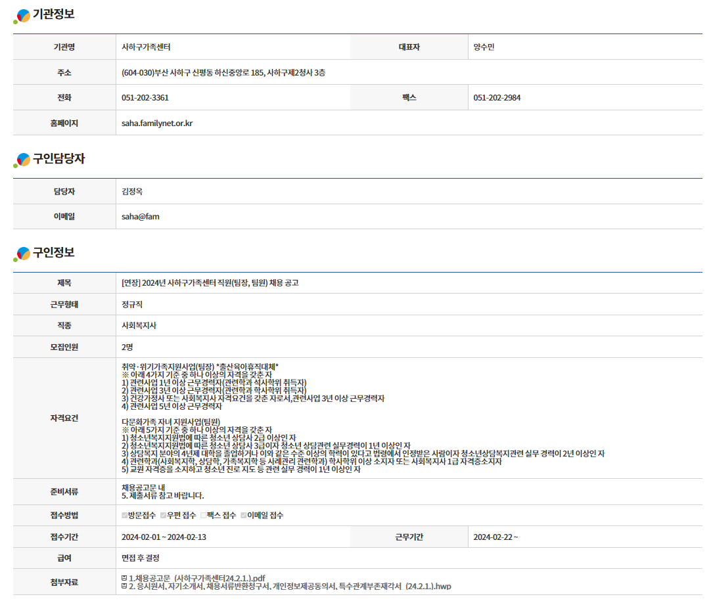Image resolution: width=711 pixels, height=601 pixels.
Task: Click email address saha@fam
Action: tap(141, 217)
